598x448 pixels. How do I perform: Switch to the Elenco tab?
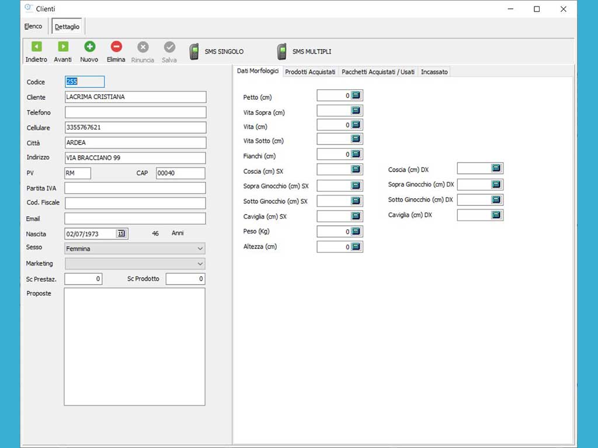[x=33, y=27]
